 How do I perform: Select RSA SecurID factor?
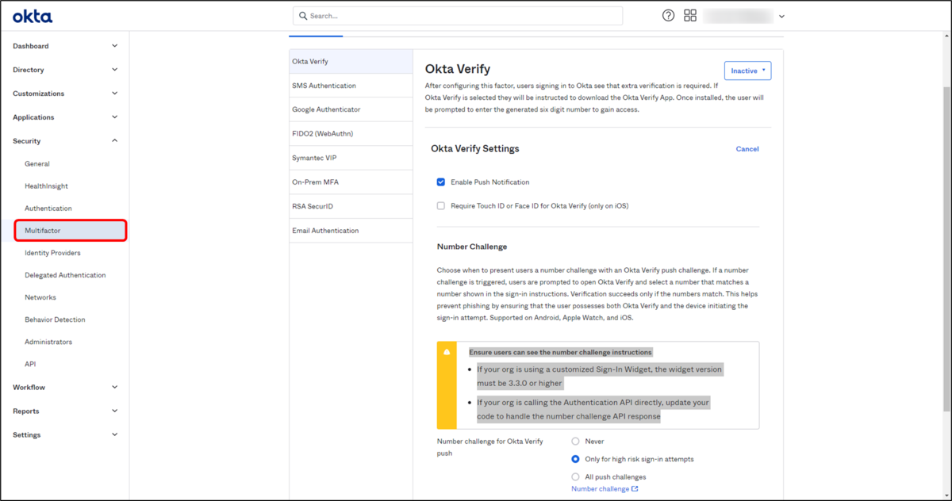point(351,206)
